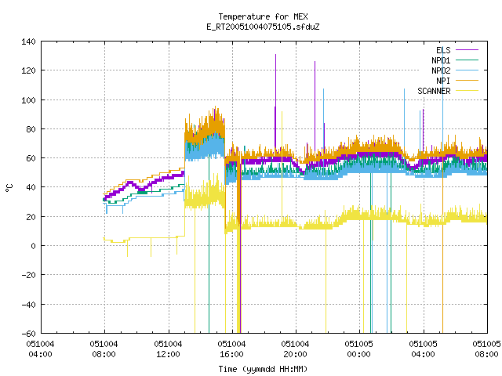The image size is (502, 376).
Task: Click the x-axis tick label 051004 04:00
Action: (40, 349)
